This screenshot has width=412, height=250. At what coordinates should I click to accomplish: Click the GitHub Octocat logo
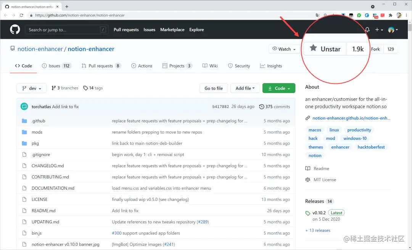click(15, 29)
